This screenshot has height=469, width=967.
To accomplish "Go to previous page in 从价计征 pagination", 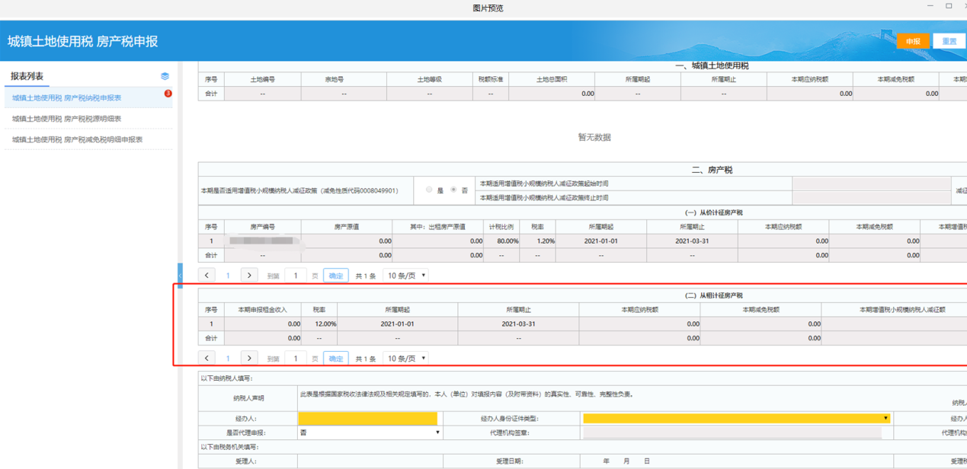I will tap(207, 276).
